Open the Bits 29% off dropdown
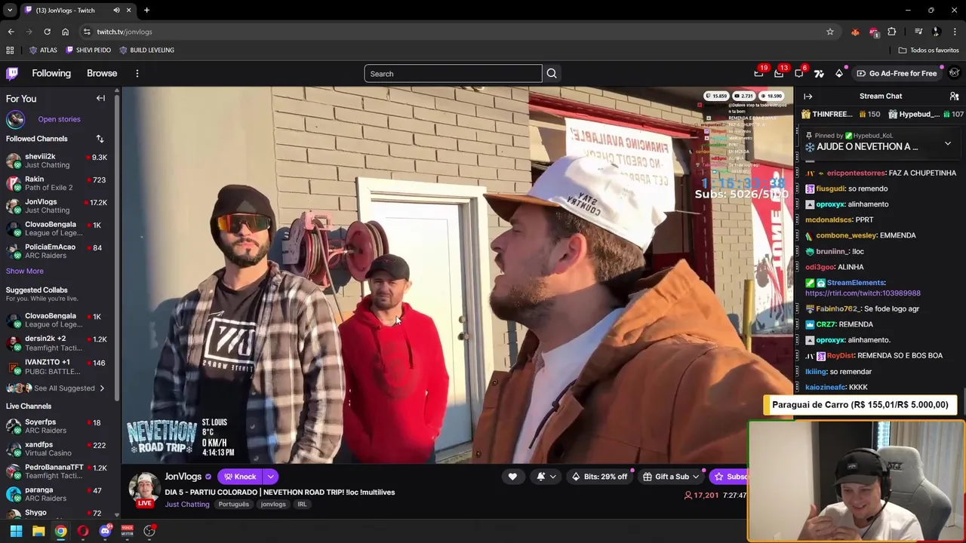This screenshot has height=543, width=966. [599, 477]
